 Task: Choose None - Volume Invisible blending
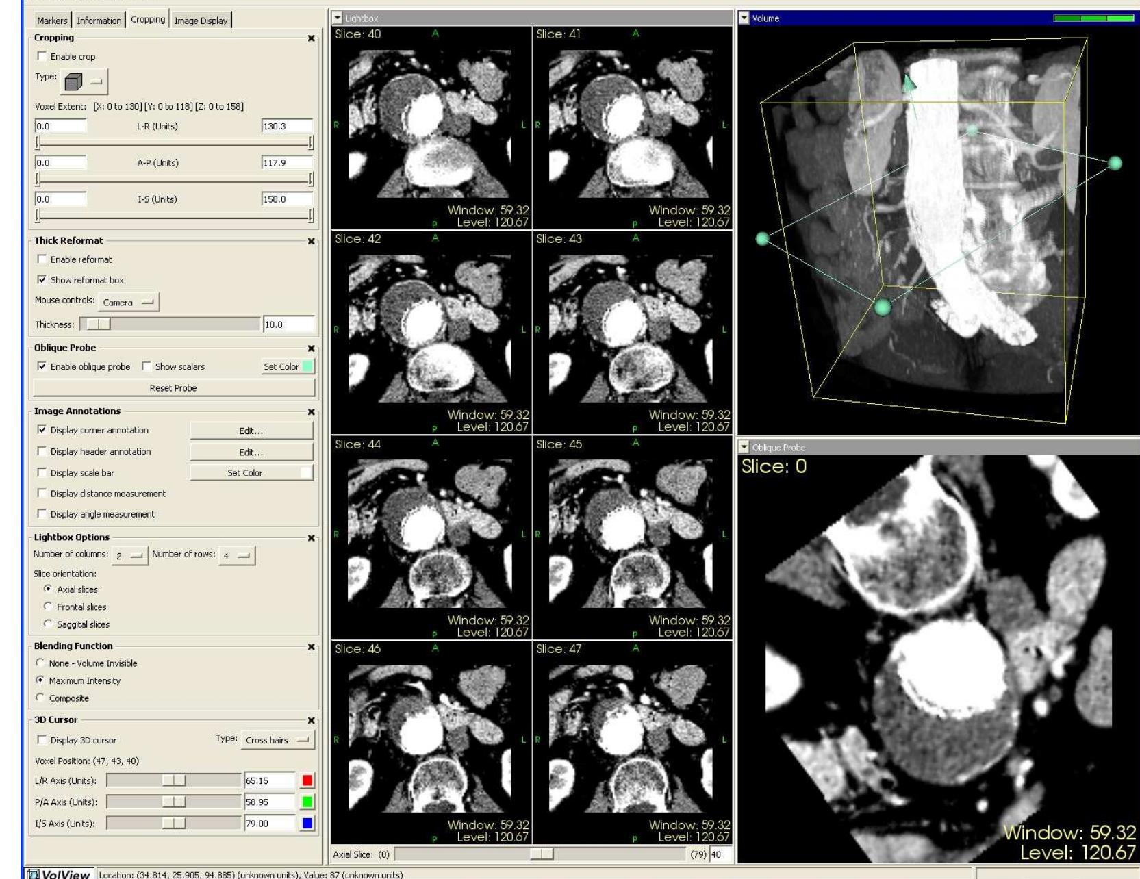(x=40, y=663)
